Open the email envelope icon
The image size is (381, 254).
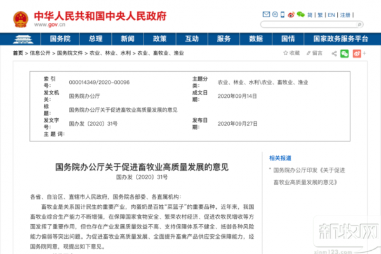click(266, 15)
